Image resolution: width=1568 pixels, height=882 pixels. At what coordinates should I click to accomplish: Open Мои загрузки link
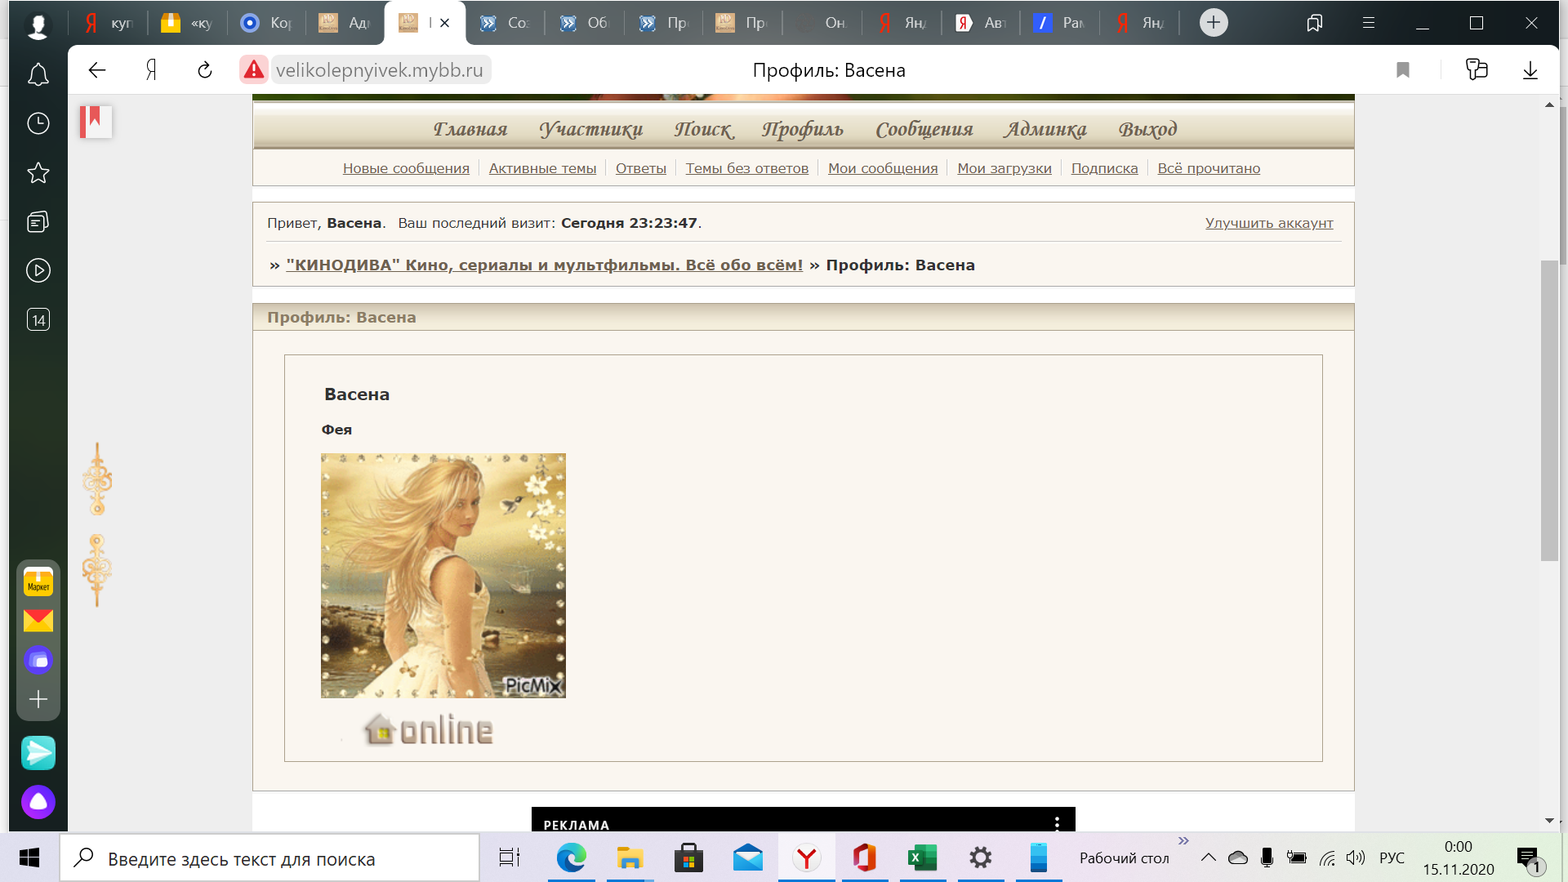1004,168
